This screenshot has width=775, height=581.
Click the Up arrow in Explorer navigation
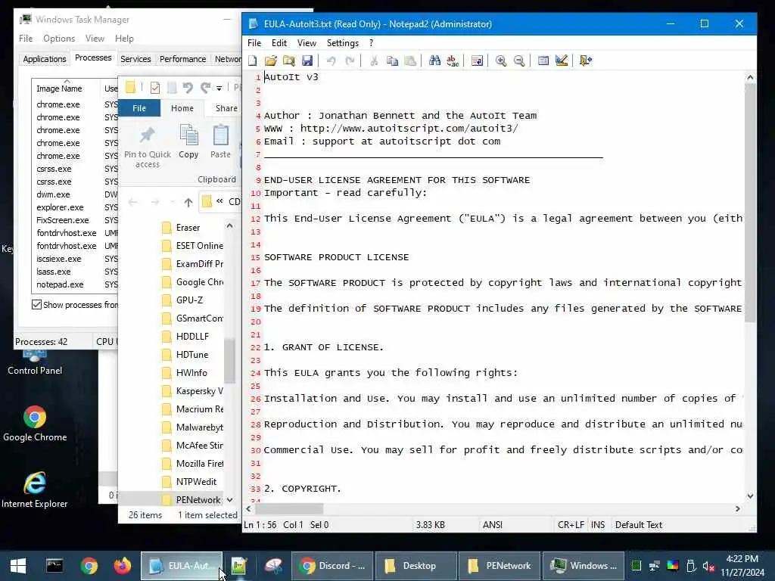(x=188, y=202)
